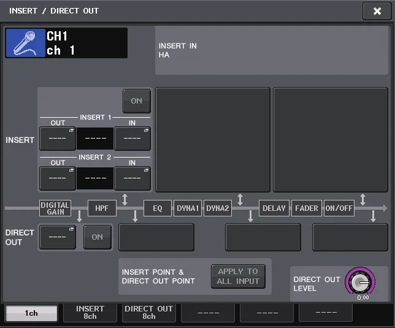Select the insert point field above DELAY and FADER
This screenshot has width=395, height=328.
331,140
